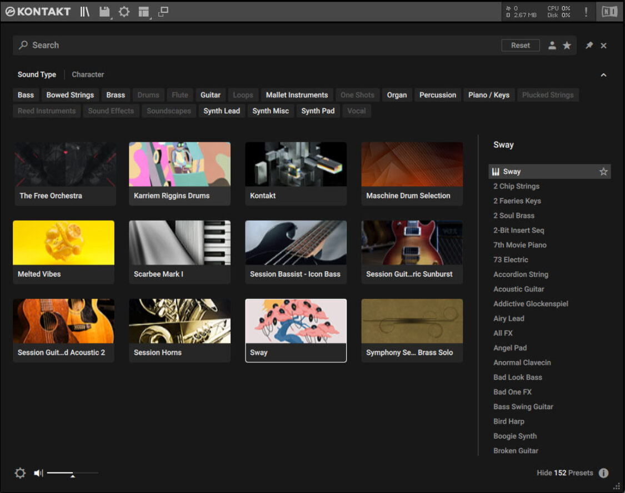
Task: Select the Sound Type tab
Action: point(37,74)
